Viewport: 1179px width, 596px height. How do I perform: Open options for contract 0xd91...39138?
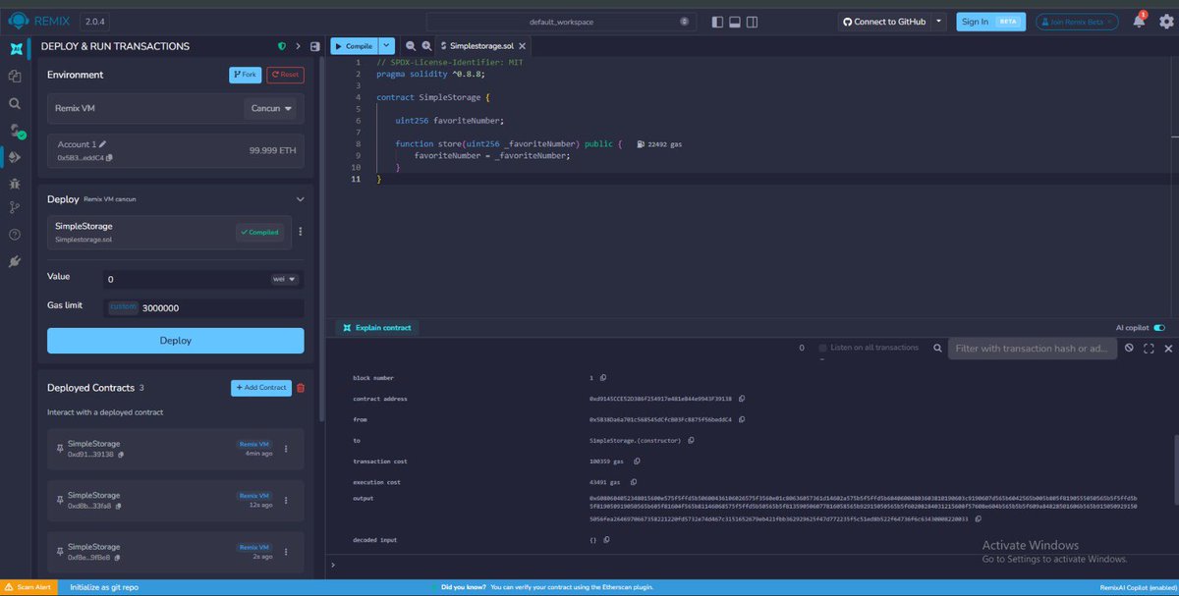[286, 449]
